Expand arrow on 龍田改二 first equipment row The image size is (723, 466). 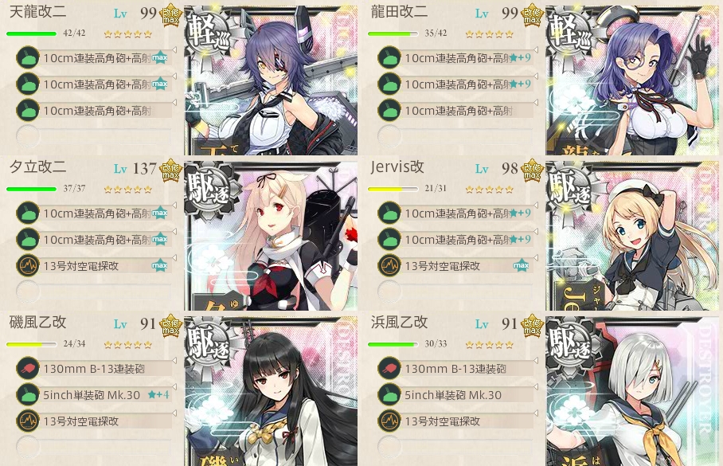(536, 49)
